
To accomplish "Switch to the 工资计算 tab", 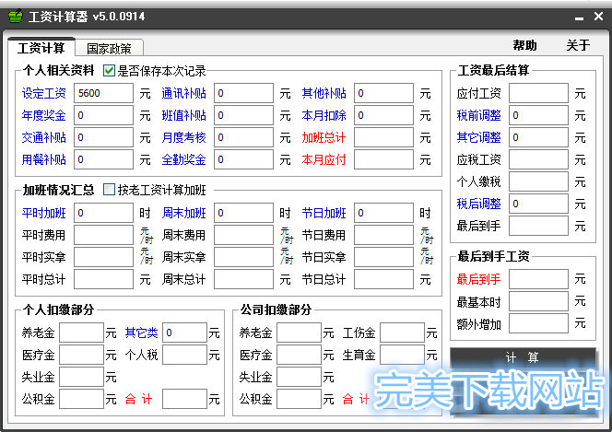I will pos(41,48).
